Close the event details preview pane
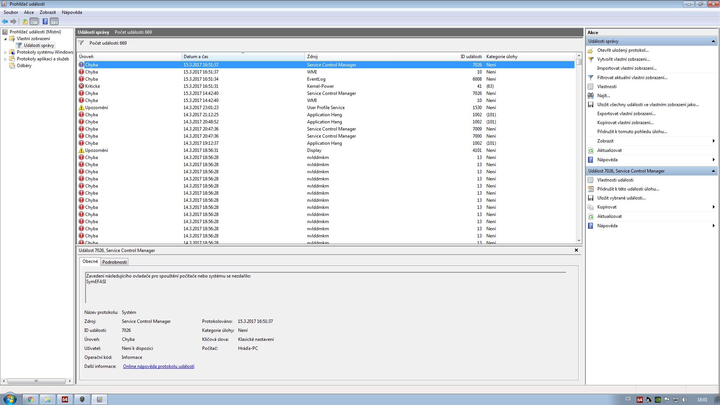720x405 pixels. (x=576, y=250)
